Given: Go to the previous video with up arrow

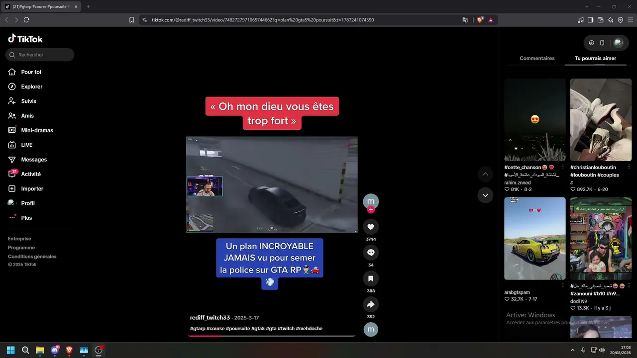Looking at the screenshot, I should click(485, 174).
